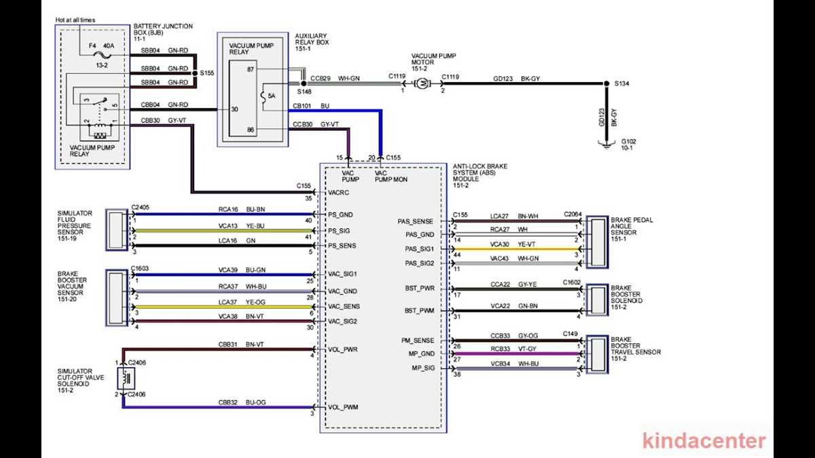Click the "RCA16 BU-BN" wire label
This screenshot has width=815, height=458.
pyautogui.click(x=242, y=210)
